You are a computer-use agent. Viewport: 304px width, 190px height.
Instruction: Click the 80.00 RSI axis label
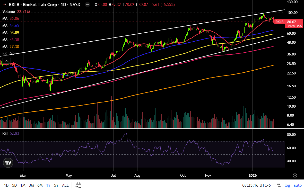pos(291,135)
